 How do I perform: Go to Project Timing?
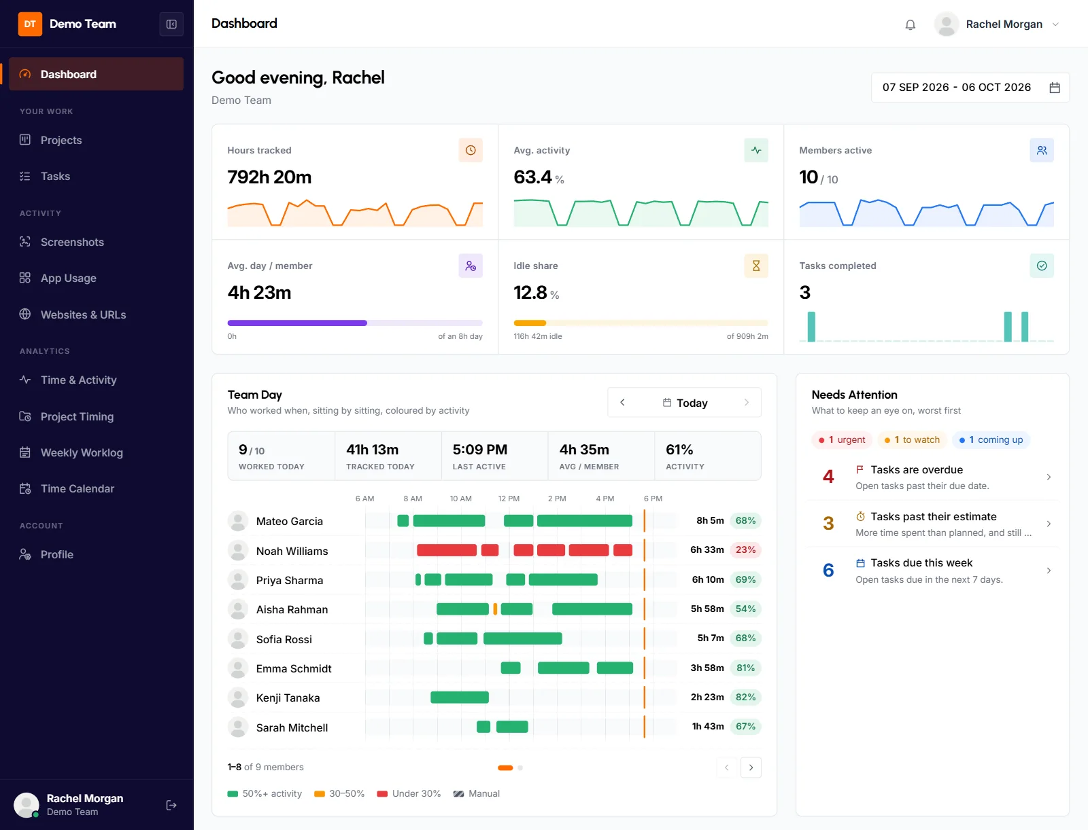coord(96,416)
